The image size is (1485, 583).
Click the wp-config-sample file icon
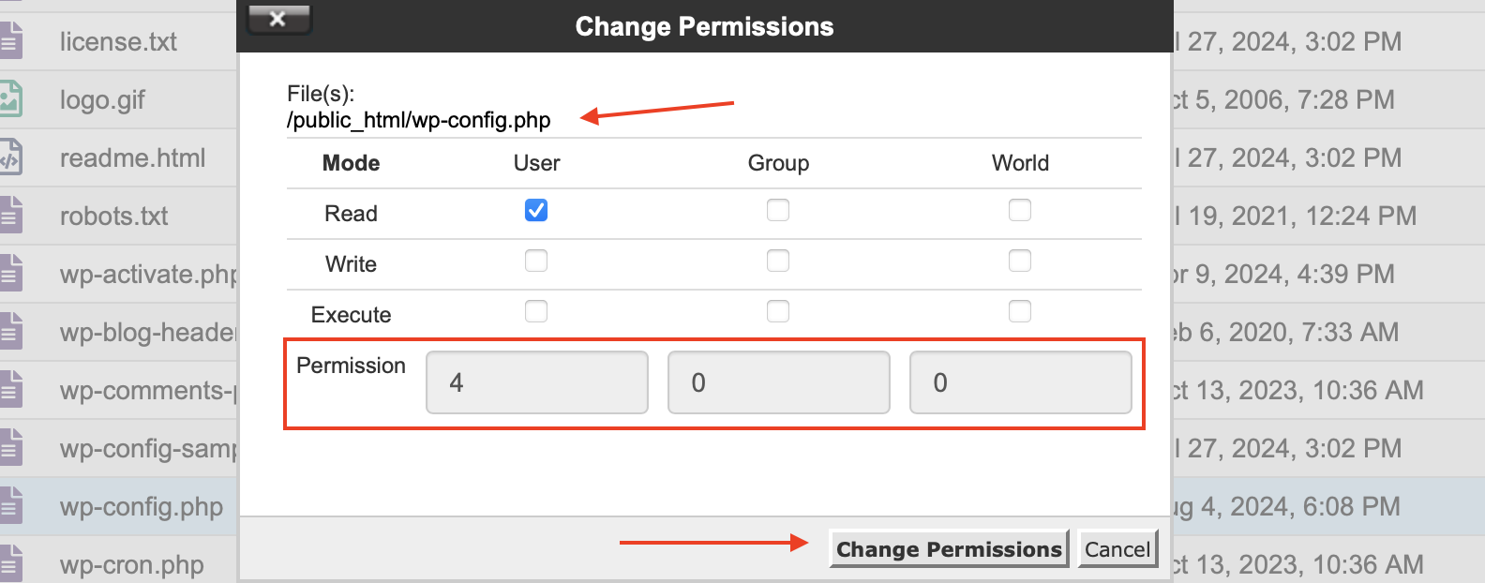(x=13, y=447)
